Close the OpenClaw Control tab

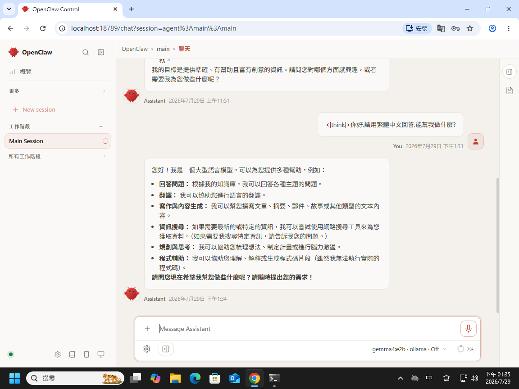tap(115, 9)
